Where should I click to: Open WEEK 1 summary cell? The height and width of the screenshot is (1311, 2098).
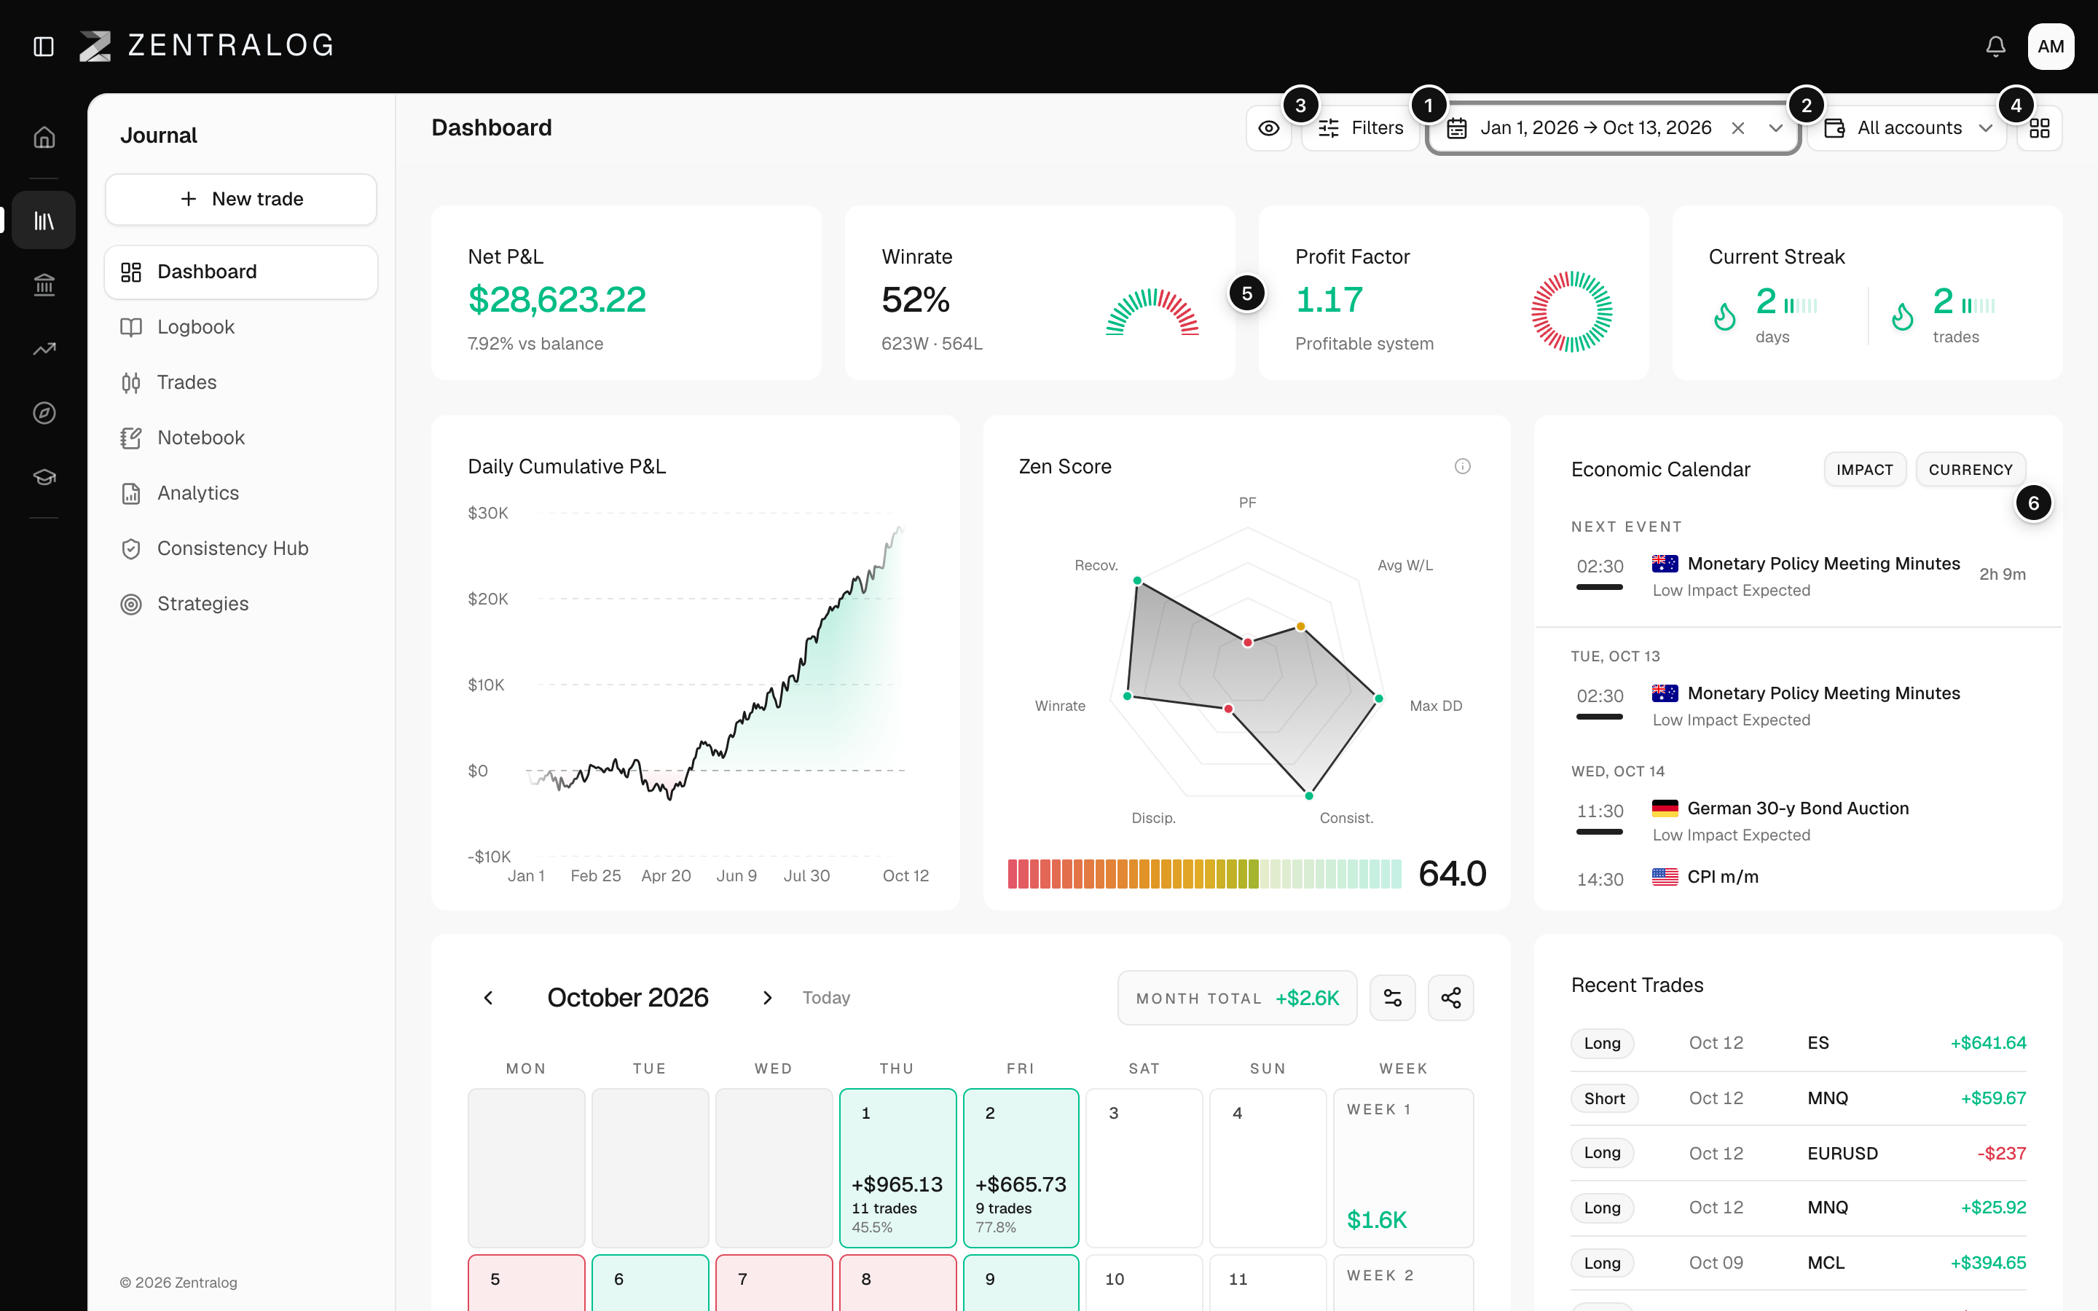1403,1168
